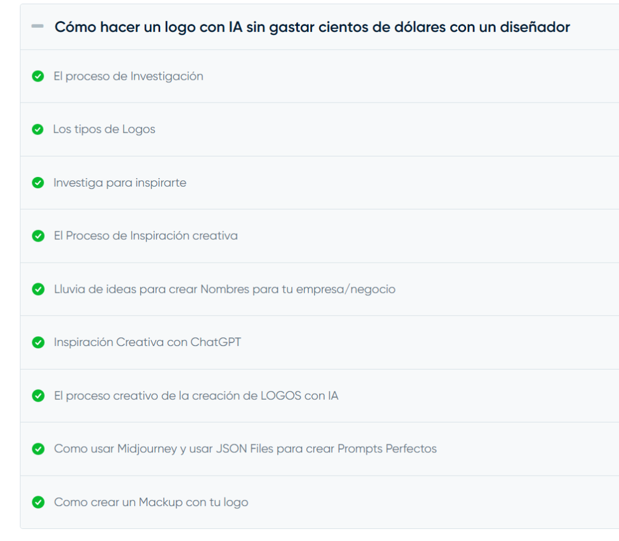Open Lluvia de ideas para crear Nombres lesson
Viewport: 619px width, 541px height.
(x=224, y=289)
